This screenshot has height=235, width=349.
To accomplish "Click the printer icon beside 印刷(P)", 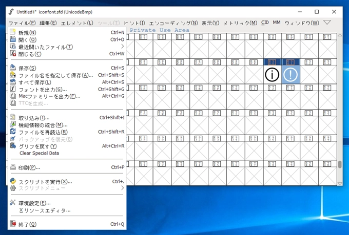I will point(13,167).
